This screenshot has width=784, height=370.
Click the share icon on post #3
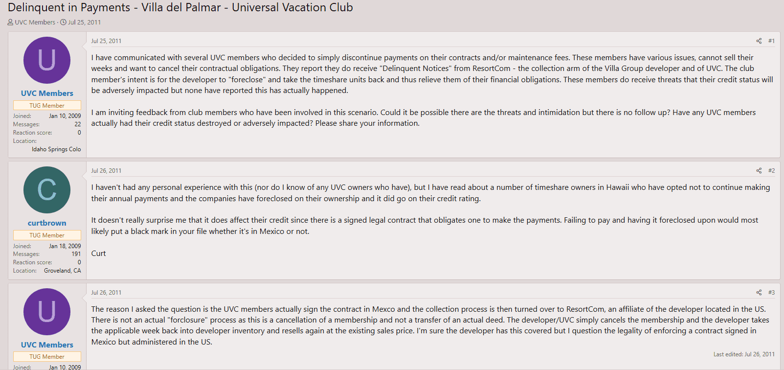759,293
